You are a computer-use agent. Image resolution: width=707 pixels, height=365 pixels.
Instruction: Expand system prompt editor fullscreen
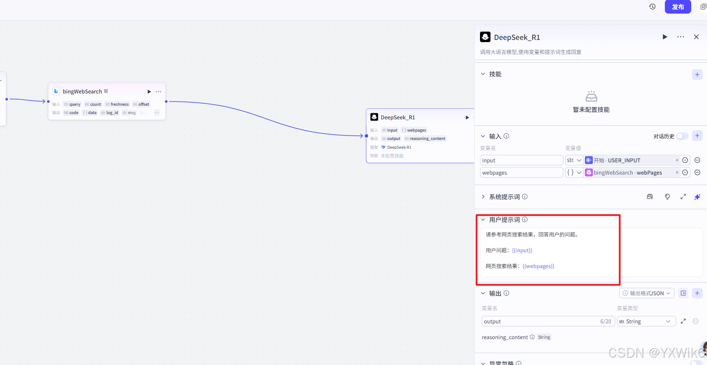(683, 197)
